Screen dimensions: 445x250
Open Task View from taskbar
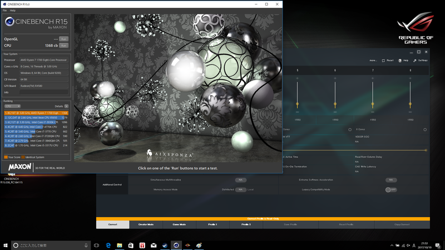pos(96,246)
